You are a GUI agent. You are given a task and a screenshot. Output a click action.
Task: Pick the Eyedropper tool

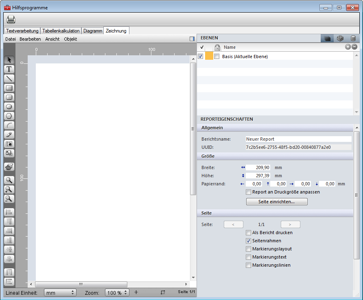pyautogui.click(x=9, y=135)
